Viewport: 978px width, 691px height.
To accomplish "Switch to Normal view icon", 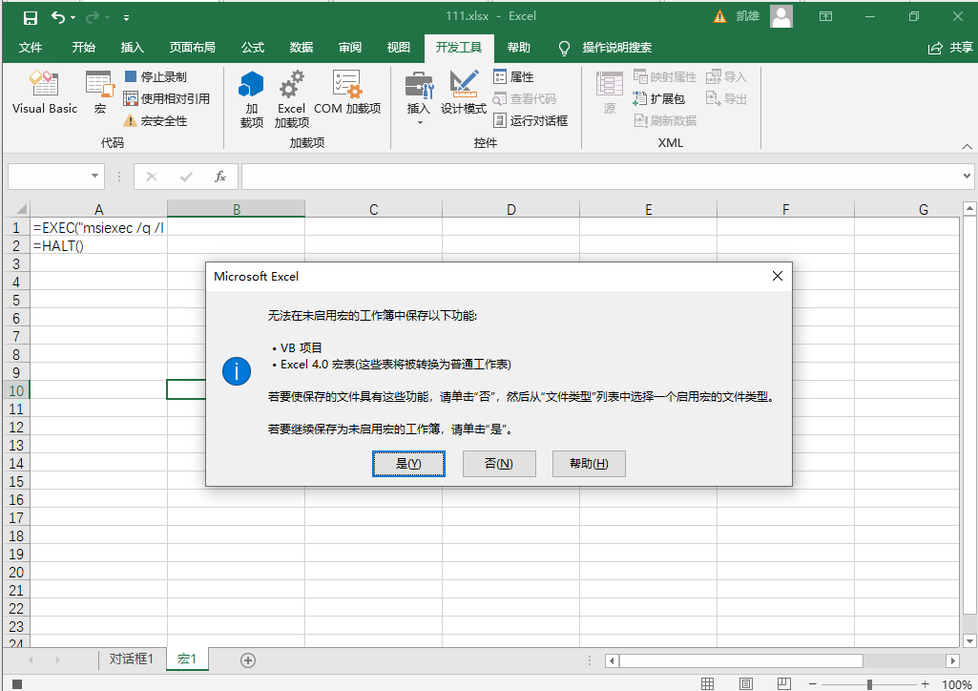I will point(707,684).
